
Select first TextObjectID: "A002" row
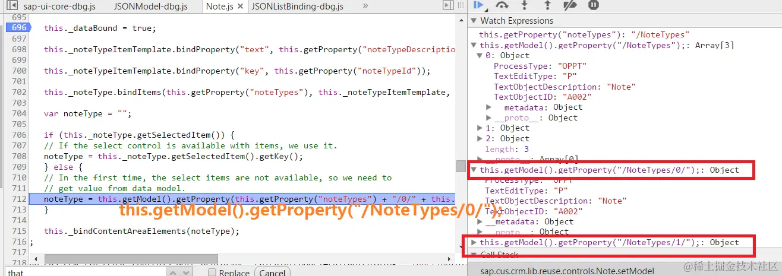(x=543, y=97)
